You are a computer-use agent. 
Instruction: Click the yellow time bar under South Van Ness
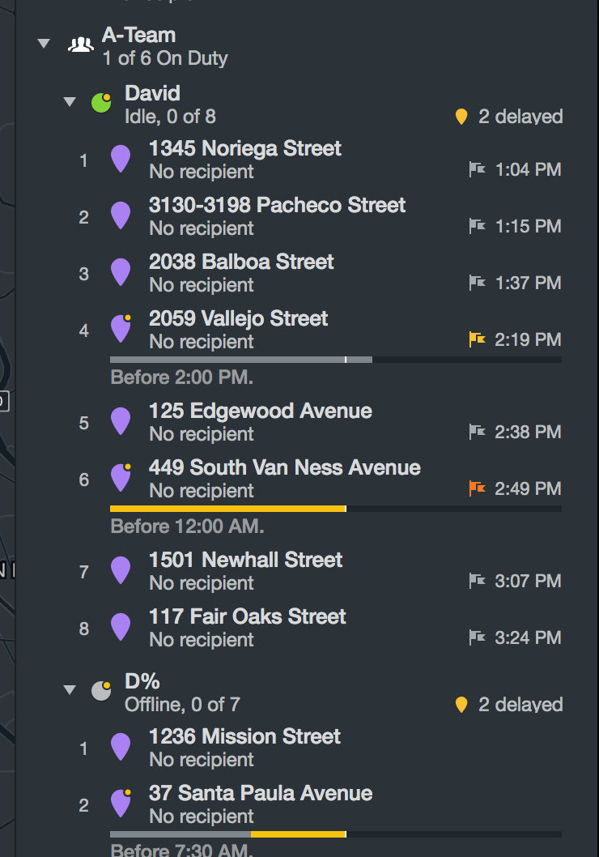[227, 509]
